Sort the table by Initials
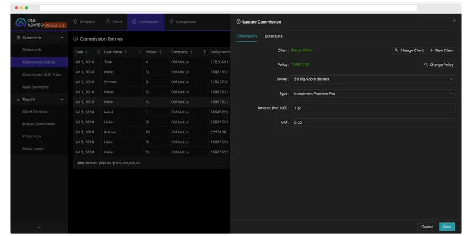This screenshot has height=236, width=472. point(160,52)
